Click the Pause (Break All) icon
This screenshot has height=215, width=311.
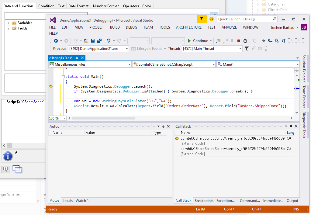pos(232,41)
